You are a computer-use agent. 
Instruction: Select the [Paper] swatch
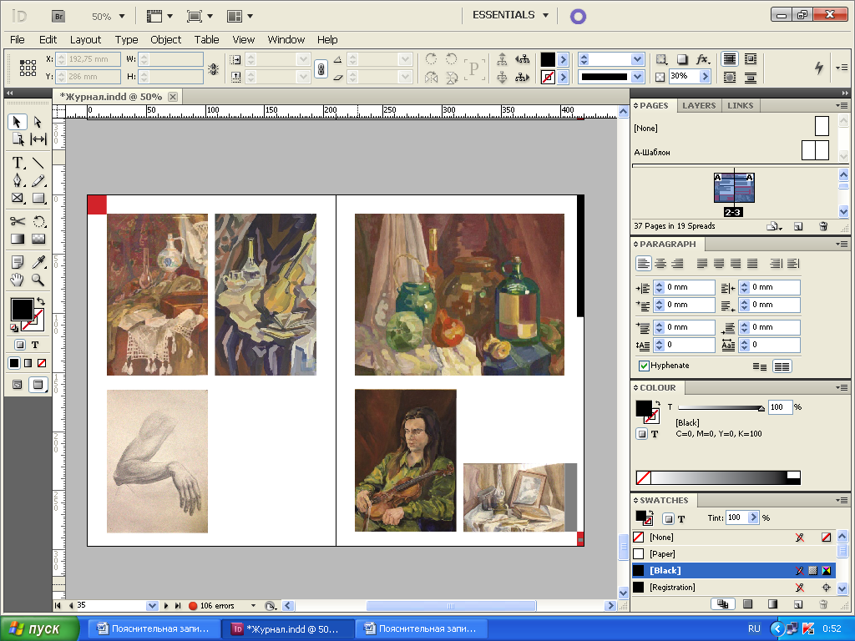click(733, 554)
